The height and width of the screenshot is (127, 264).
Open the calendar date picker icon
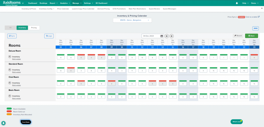pos(162,36)
